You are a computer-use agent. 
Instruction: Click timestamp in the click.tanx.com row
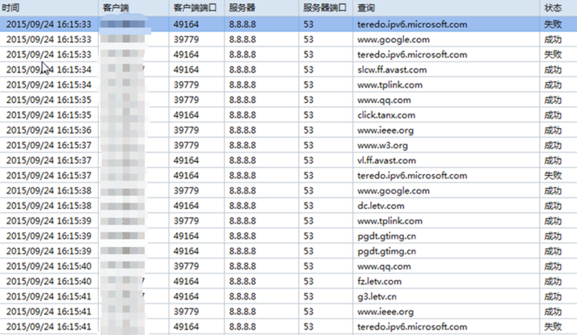click(48, 115)
